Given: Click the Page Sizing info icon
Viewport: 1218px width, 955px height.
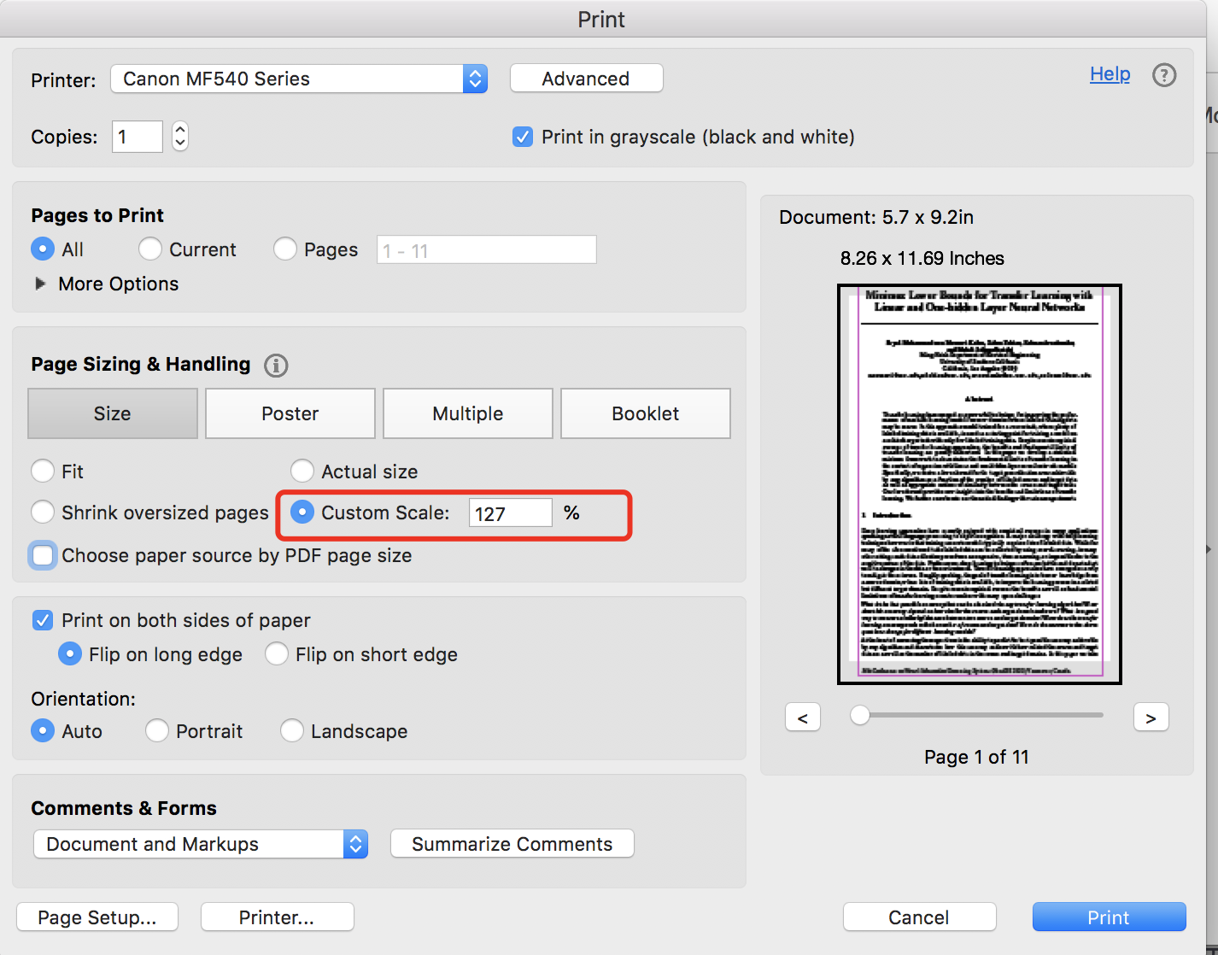Looking at the screenshot, I should click(276, 366).
